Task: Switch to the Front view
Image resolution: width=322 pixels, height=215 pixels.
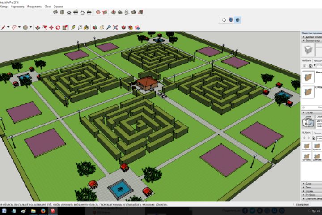Action: (69, 13)
